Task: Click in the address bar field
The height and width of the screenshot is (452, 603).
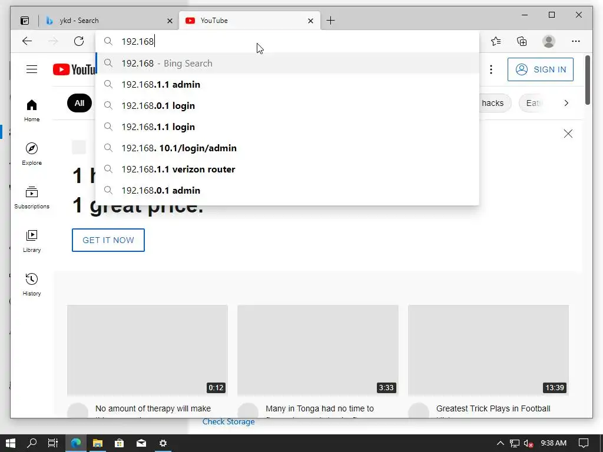Action: (287, 42)
